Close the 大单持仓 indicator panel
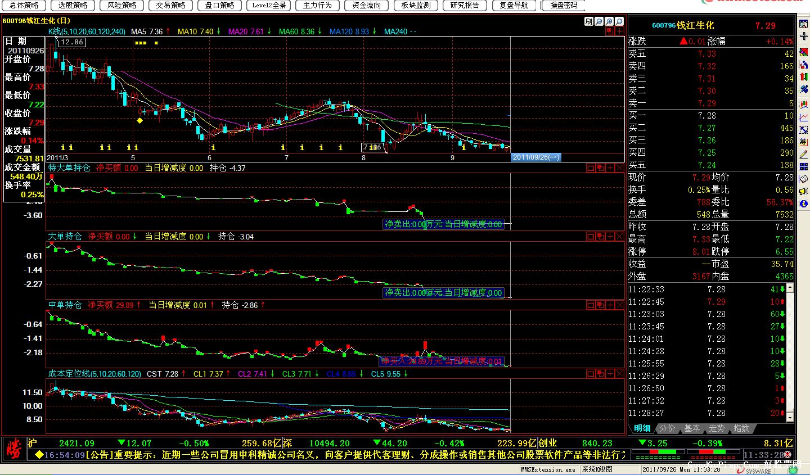 click(x=619, y=237)
